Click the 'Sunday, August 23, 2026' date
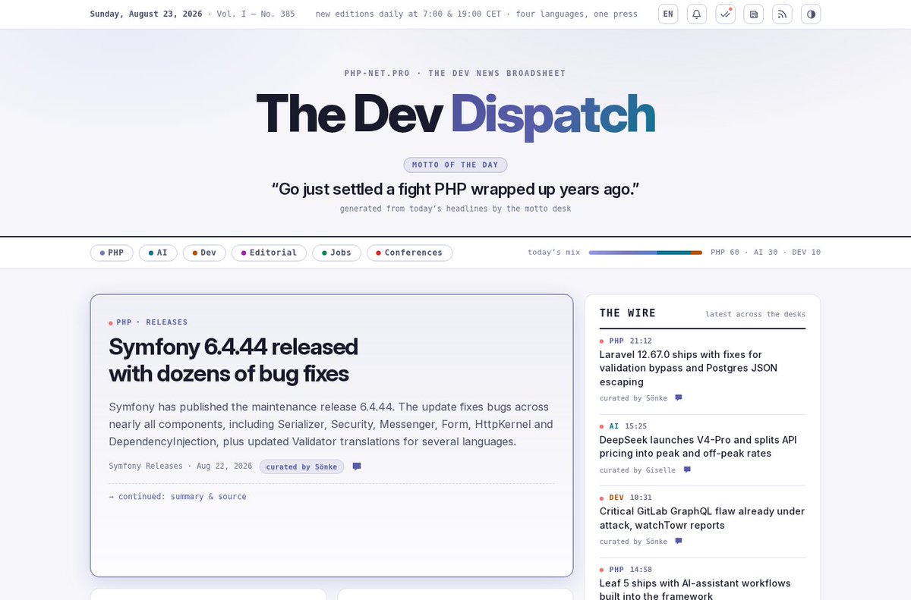Image resolution: width=911 pixels, height=600 pixels. pos(146,14)
